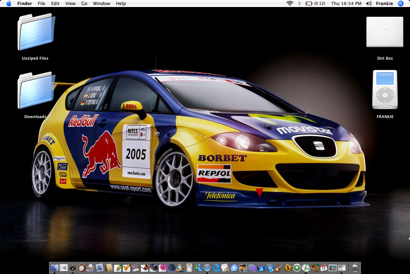
Task: Select the FRANKIE iPod on desktop
Action: (x=385, y=90)
